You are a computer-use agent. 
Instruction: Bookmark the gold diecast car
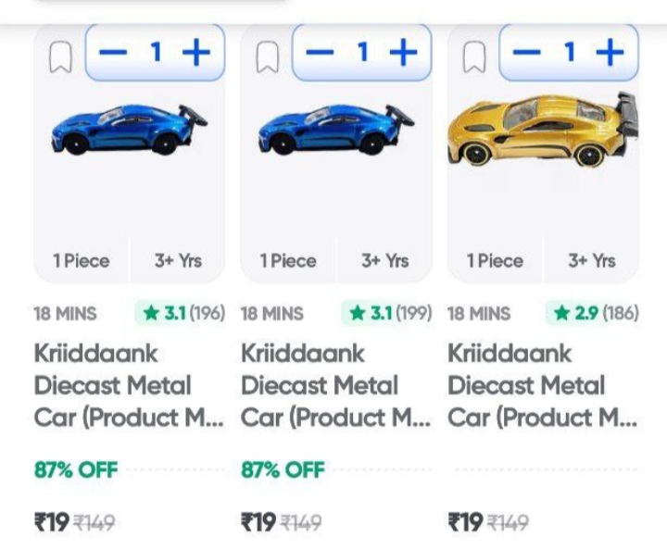click(x=474, y=58)
